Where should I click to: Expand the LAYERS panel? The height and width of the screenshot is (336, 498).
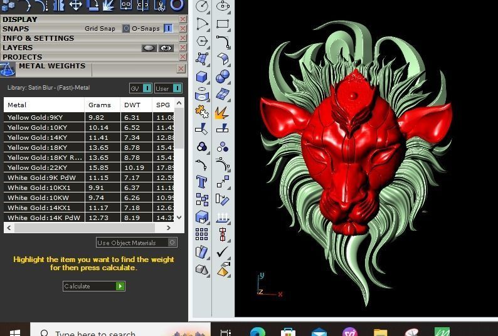[x=18, y=48]
